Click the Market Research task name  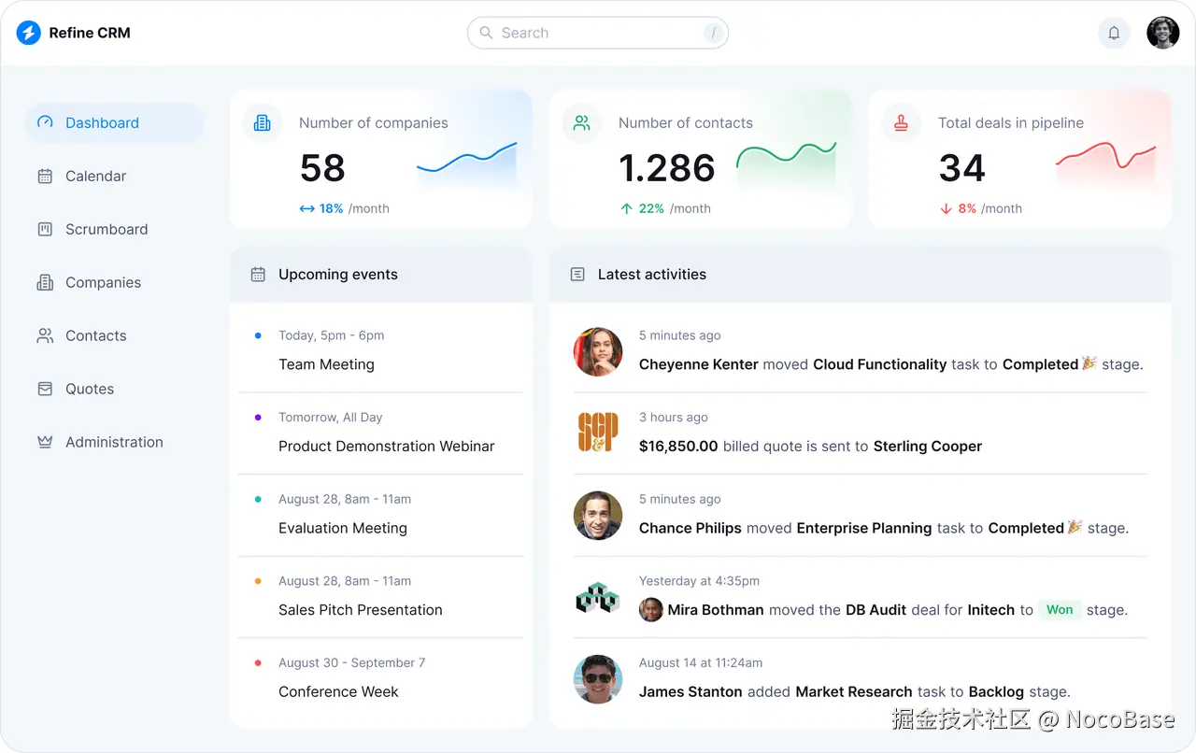(854, 692)
